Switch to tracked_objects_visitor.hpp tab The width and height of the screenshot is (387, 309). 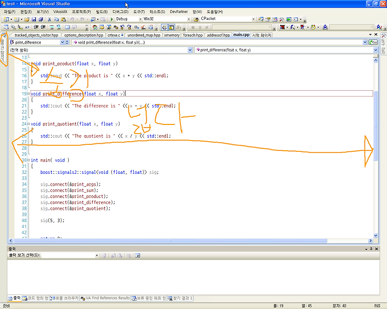(x=37, y=35)
